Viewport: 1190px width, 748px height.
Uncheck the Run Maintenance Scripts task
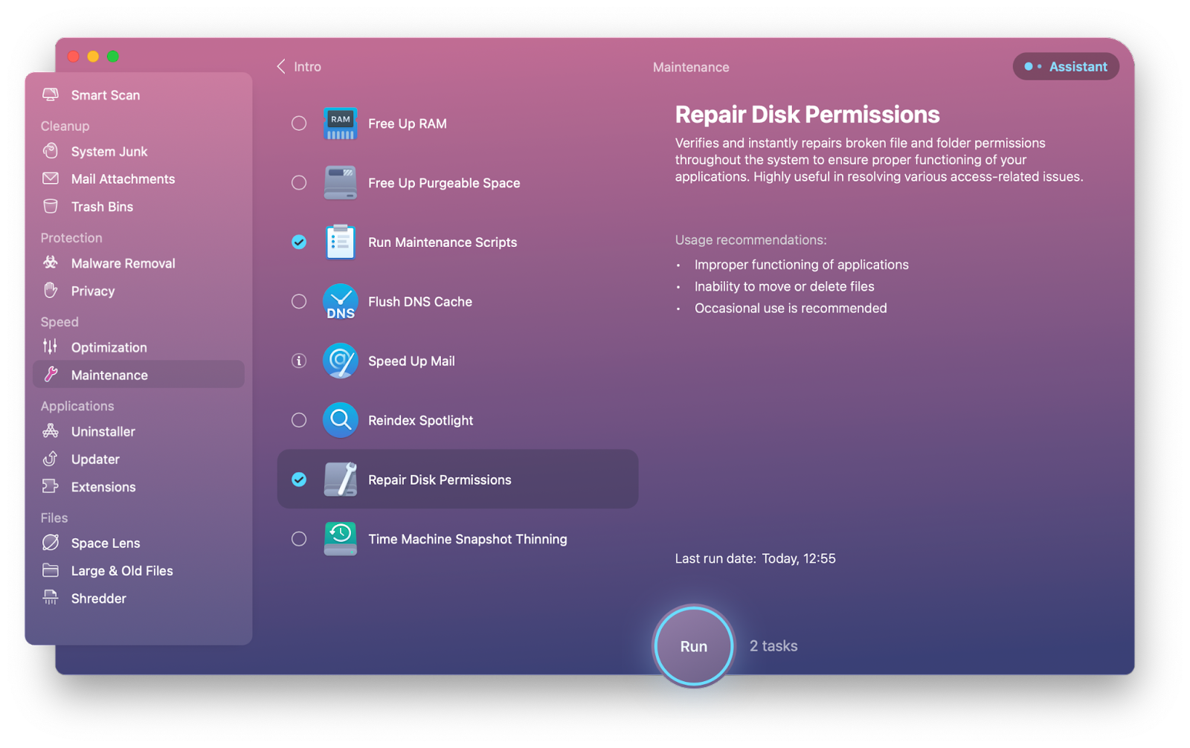[298, 242]
